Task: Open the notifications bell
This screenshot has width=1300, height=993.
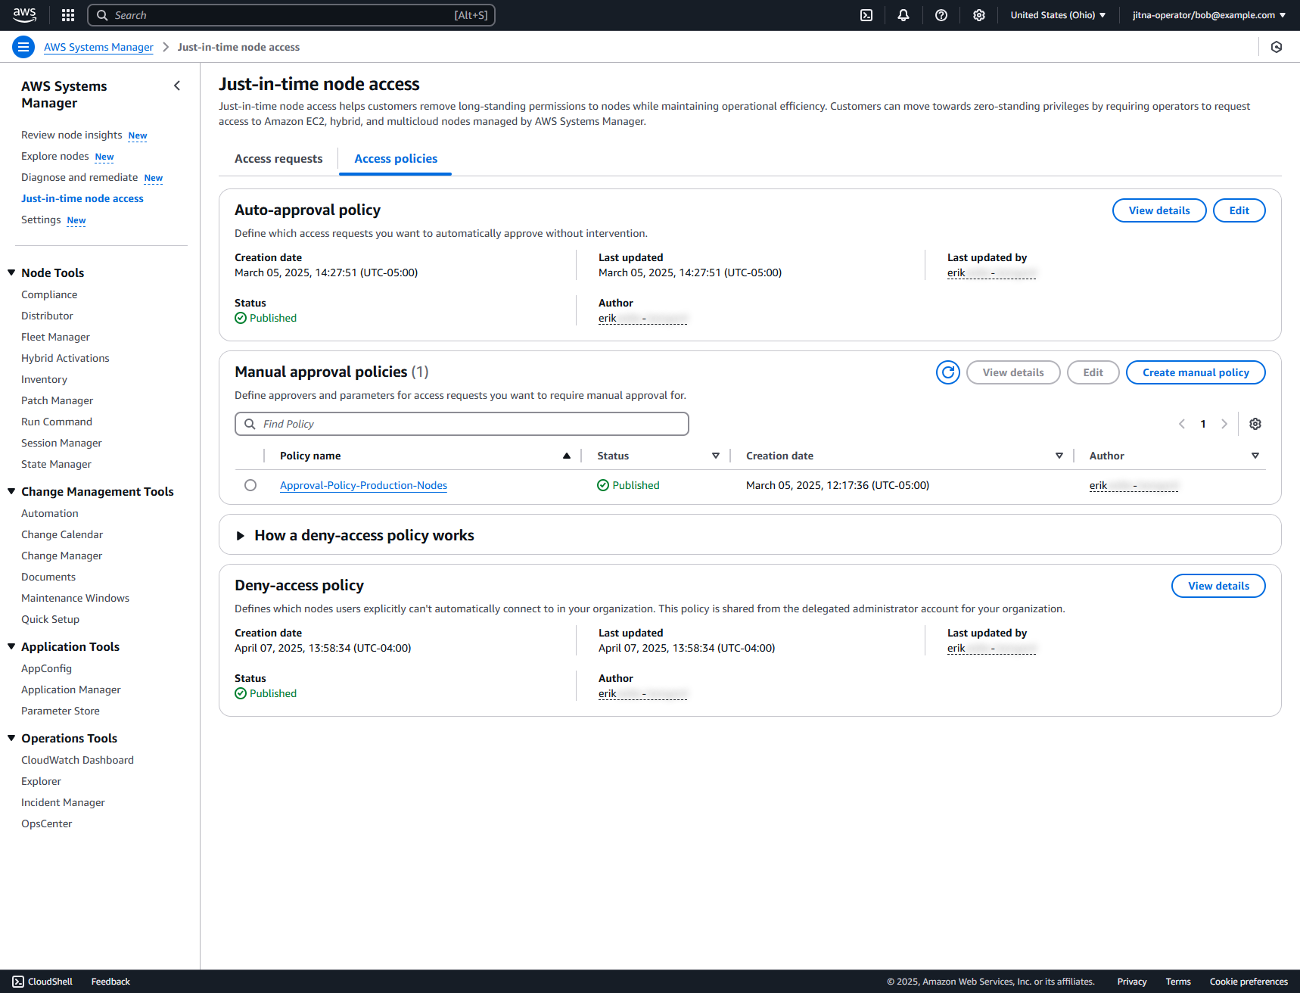Action: click(x=903, y=15)
